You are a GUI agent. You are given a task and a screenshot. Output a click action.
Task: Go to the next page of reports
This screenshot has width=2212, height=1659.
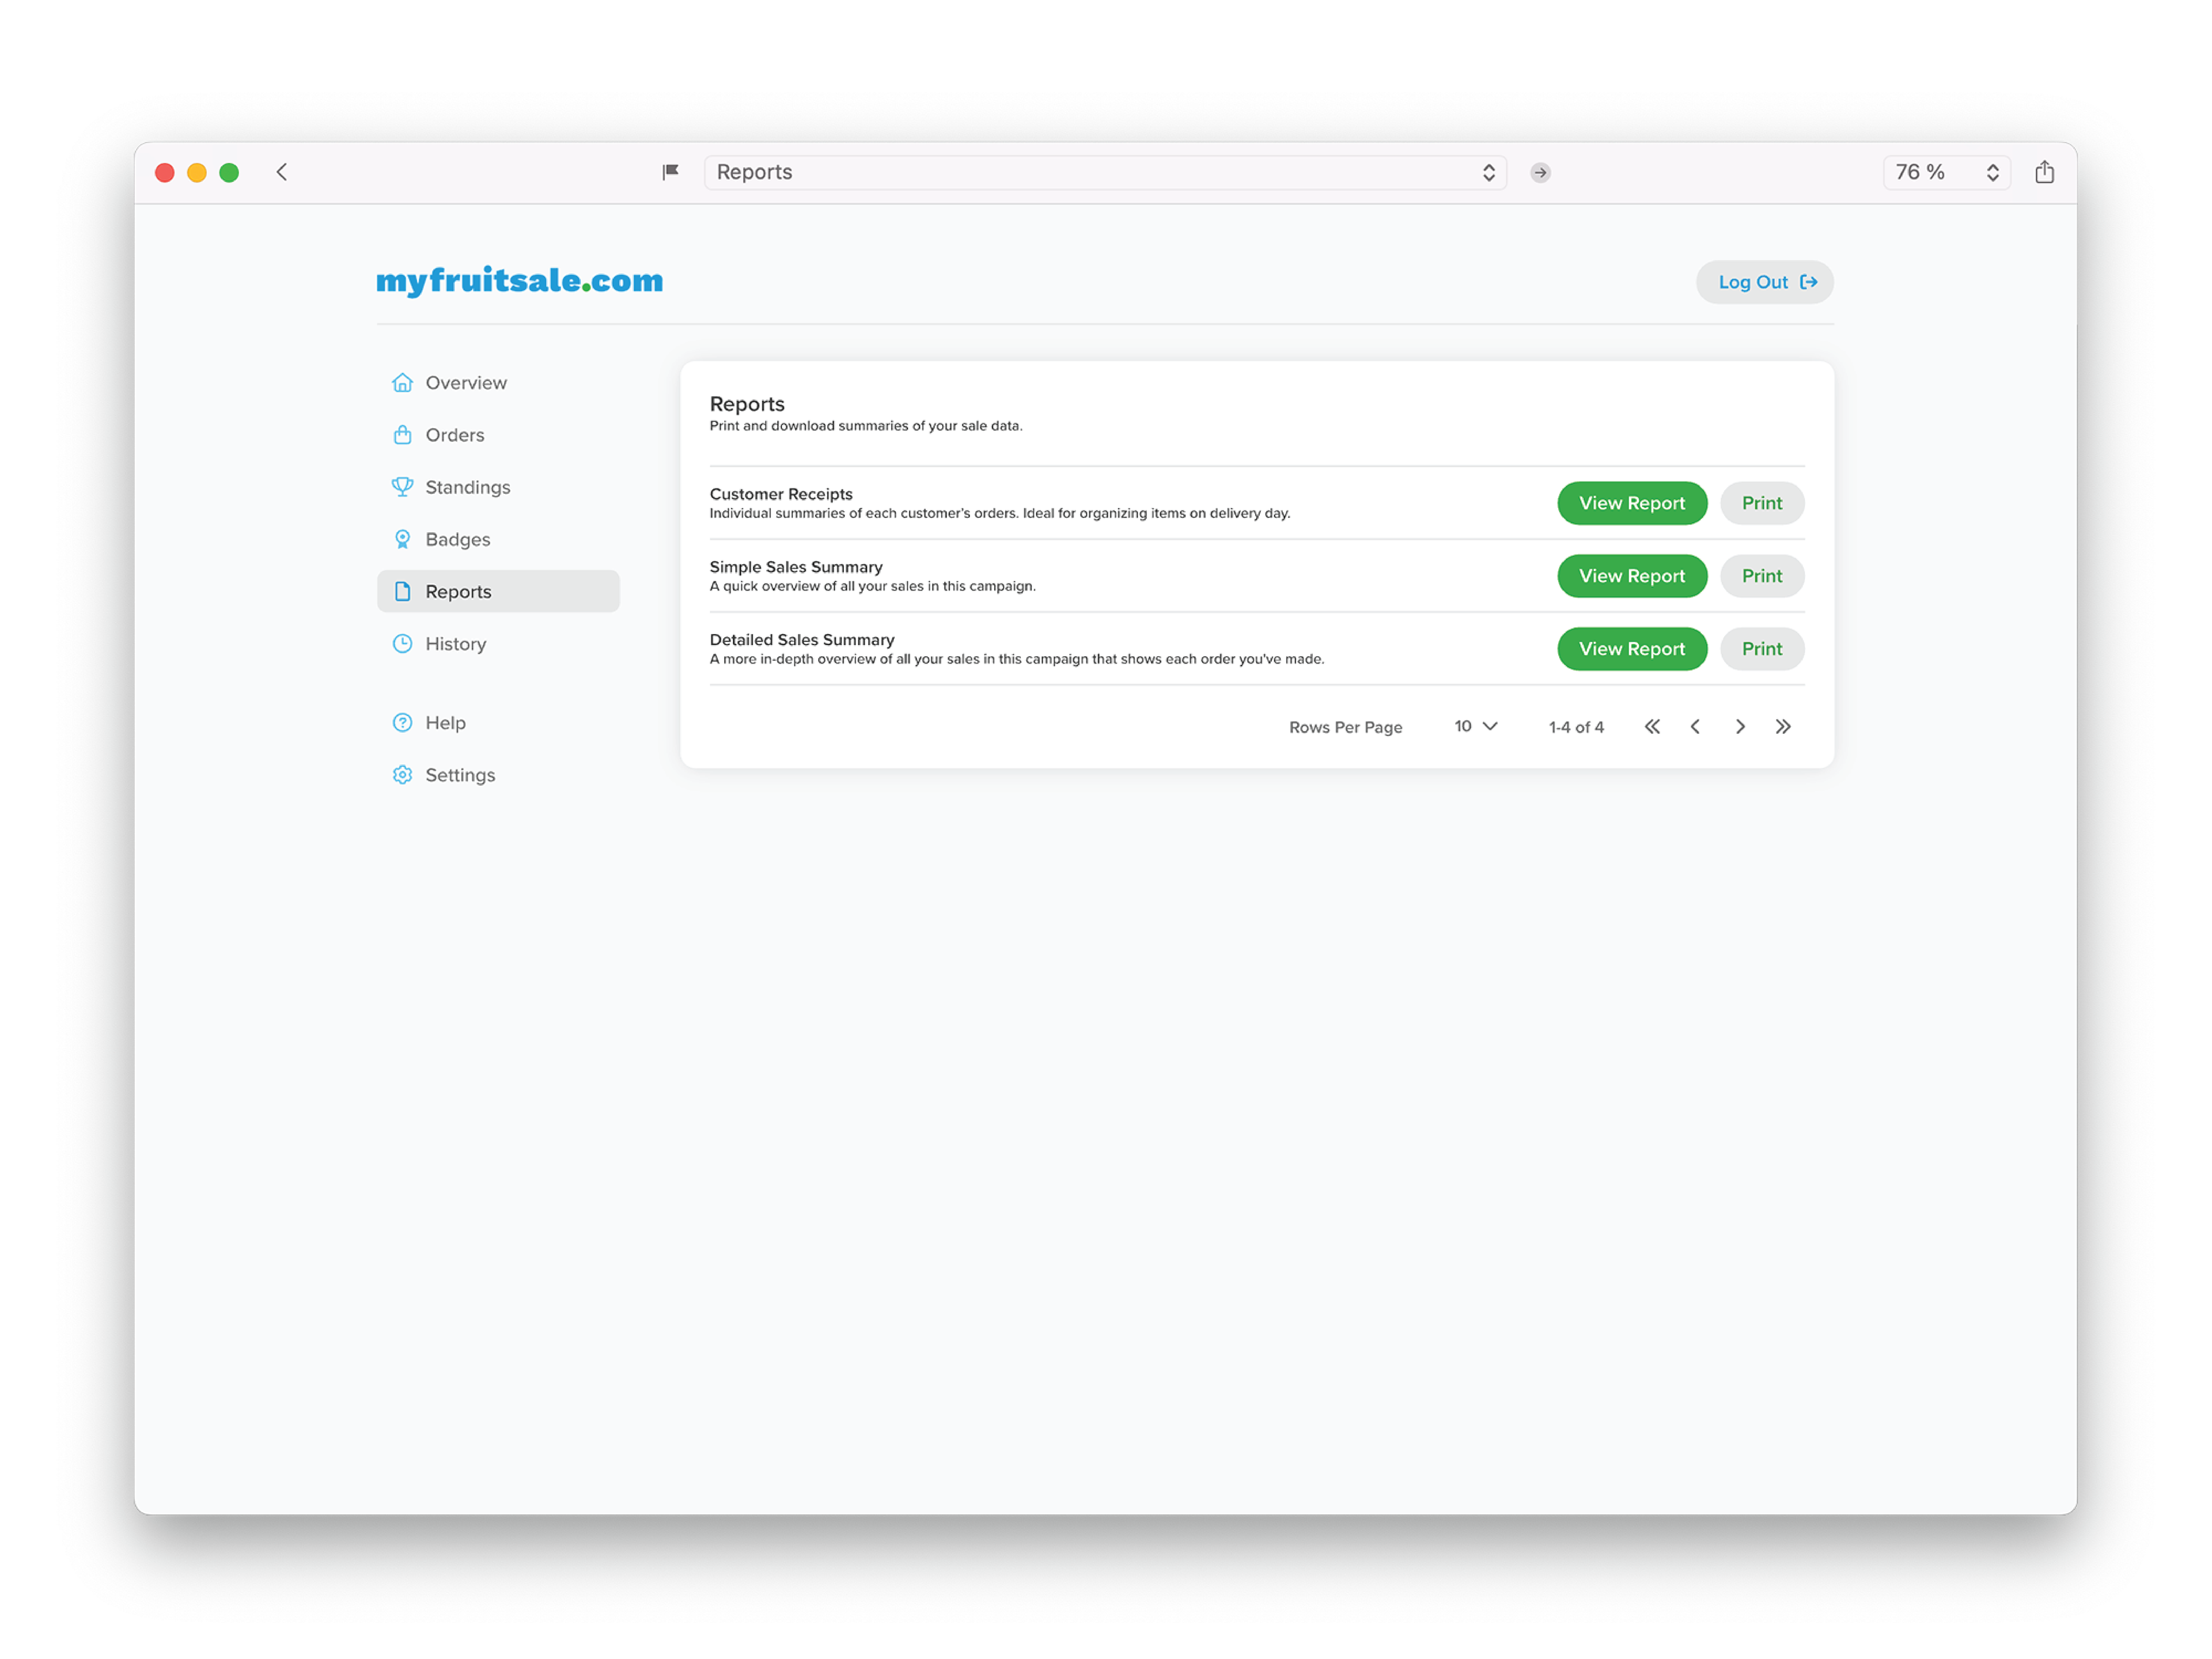coord(1740,727)
